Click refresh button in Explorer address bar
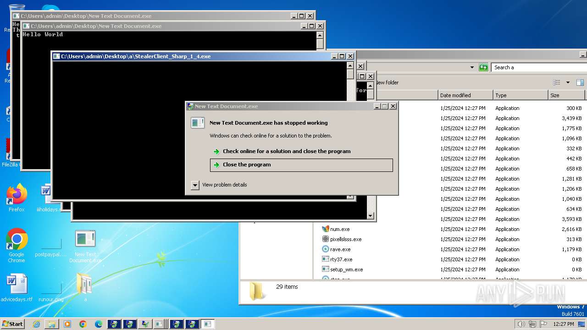587x330 pixels. (x=483, y=67)
